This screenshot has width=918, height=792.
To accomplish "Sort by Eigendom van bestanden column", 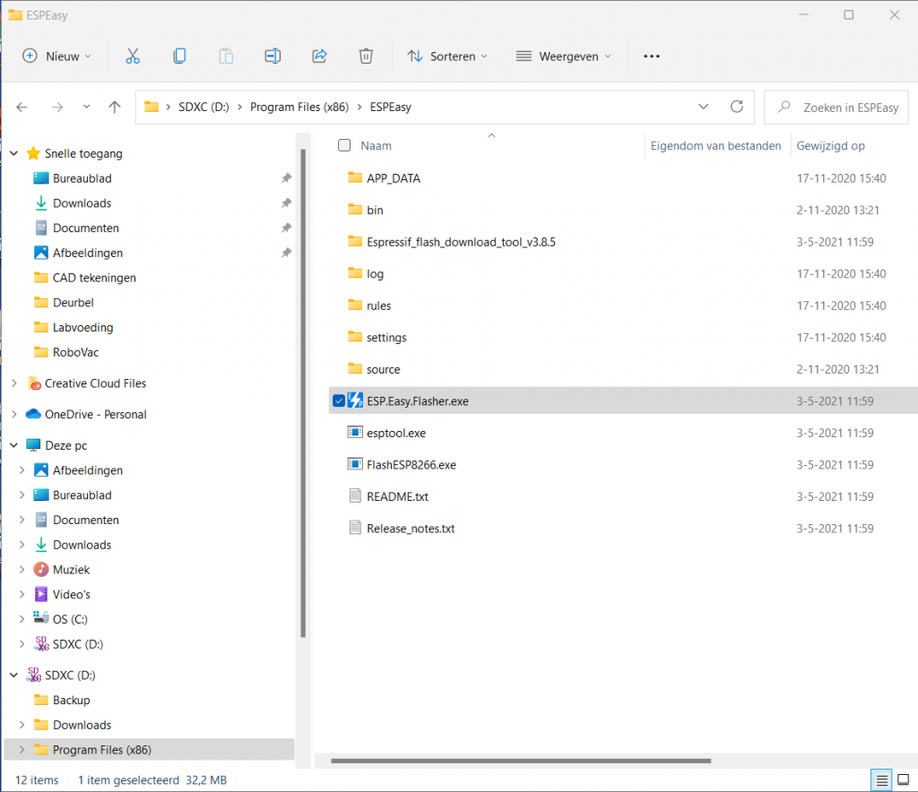I will 715,146.
